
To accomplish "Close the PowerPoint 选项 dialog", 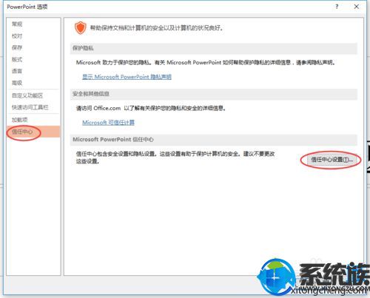I will point(357,7).
